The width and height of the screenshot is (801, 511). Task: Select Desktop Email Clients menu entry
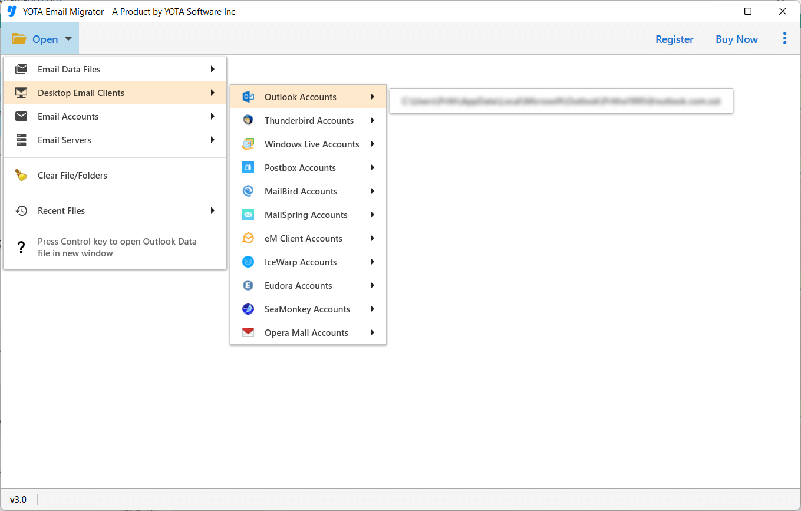[x=81, y=93]
